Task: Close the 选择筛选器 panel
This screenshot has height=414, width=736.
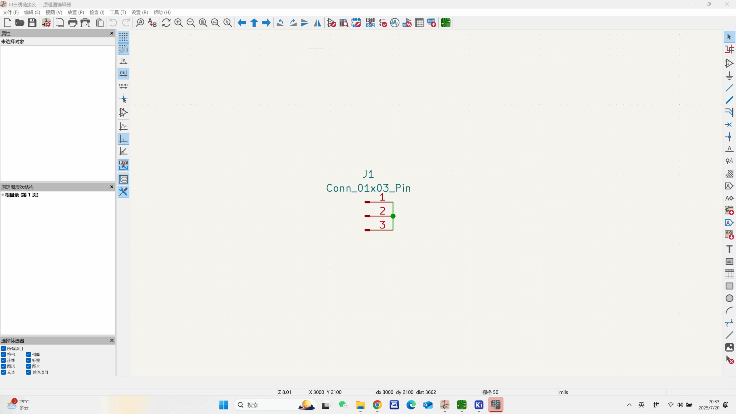Action: coord(112,340)
